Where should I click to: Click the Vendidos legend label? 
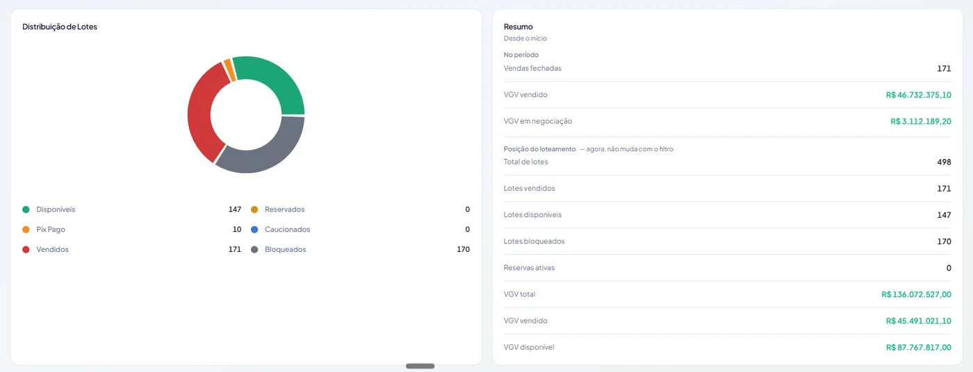click(53, 249)
